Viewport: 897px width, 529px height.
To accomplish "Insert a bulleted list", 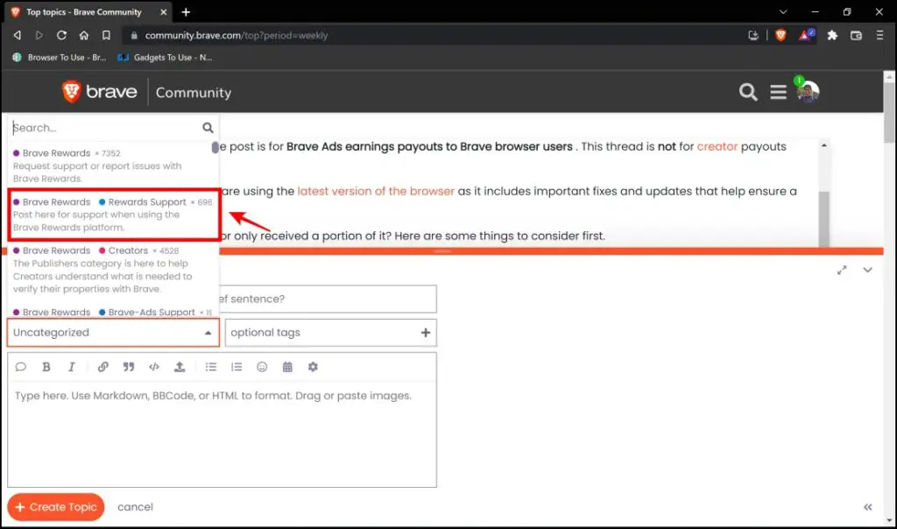I will [211, 367].
